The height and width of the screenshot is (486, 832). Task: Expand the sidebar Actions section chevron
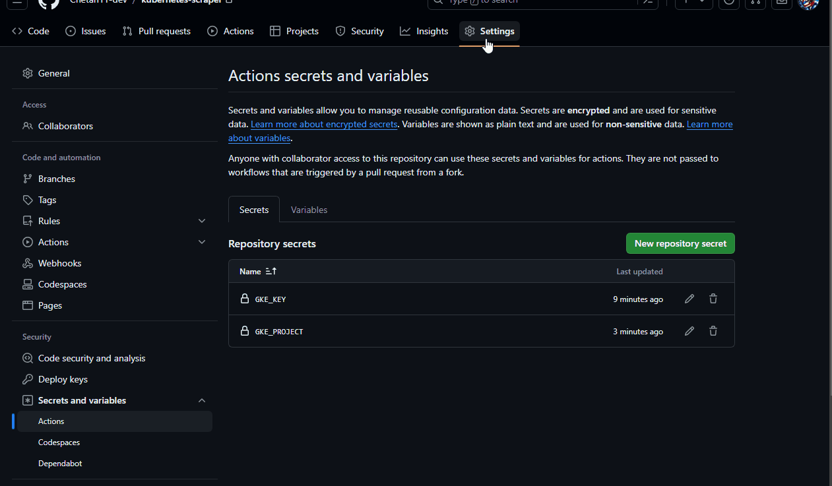(202, 242)
